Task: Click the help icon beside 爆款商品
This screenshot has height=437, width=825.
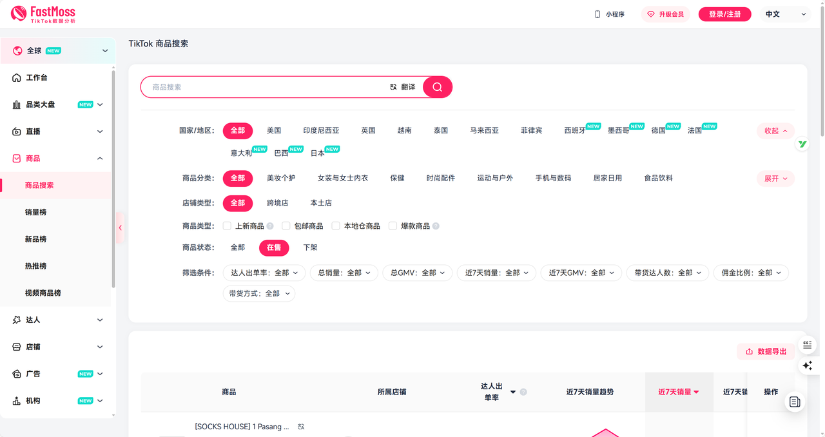Action: [436, 226]
